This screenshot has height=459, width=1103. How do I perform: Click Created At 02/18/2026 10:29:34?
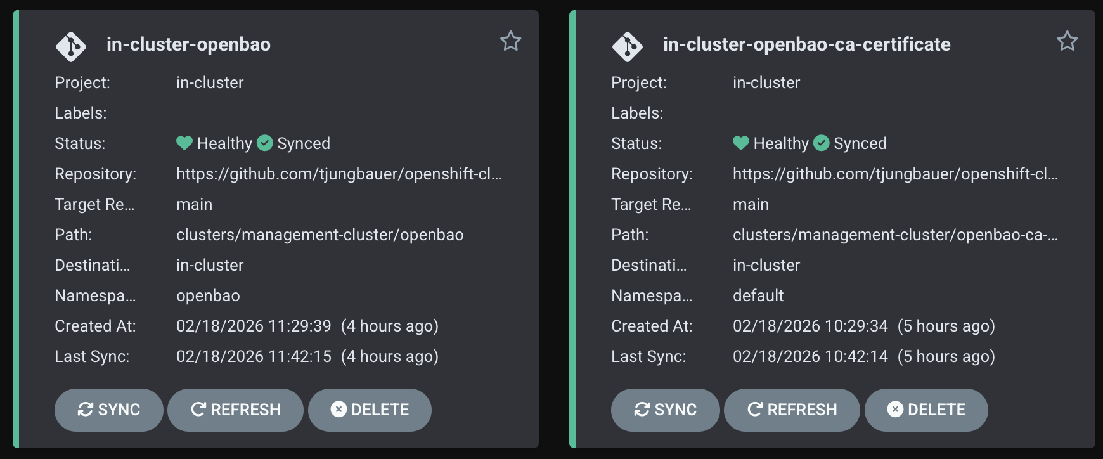(810, 326)
